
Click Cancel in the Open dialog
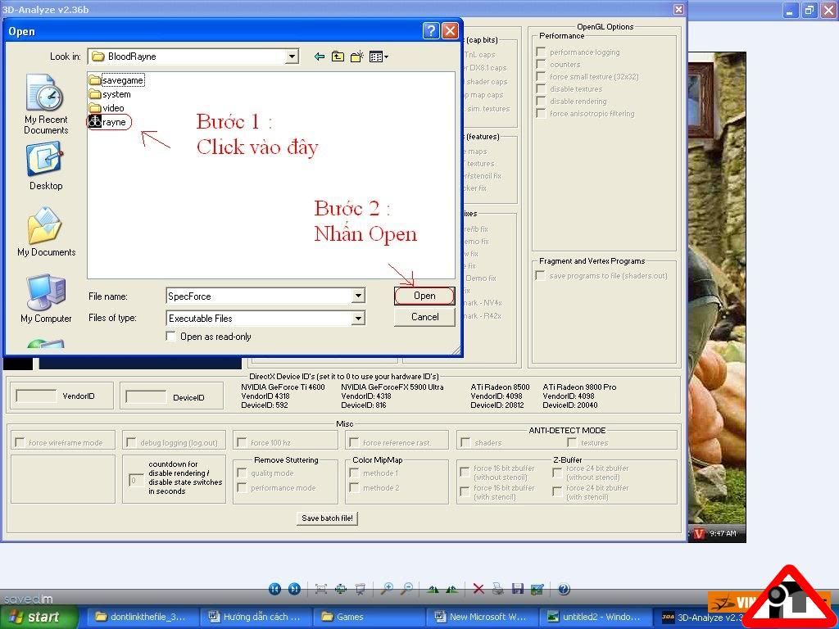(x=425, y=317)
